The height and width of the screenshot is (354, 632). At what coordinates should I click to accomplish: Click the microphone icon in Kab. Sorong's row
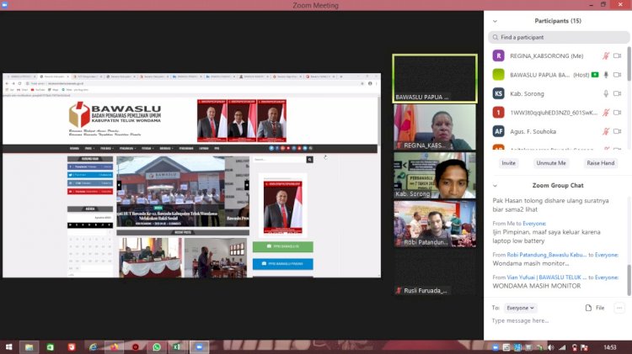(x=605, y=93)
